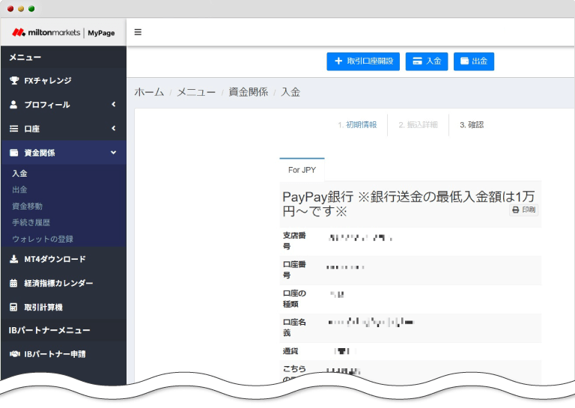This screenshot has height=408, width=575.
Task: Click the 取引口座開設 button
Action: 363,61
